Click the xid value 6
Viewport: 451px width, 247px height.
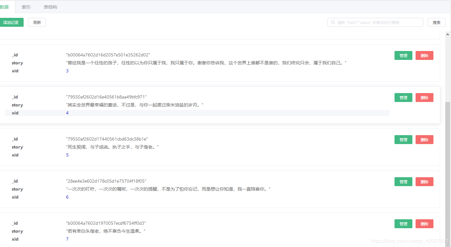click(x=67, y=197)
